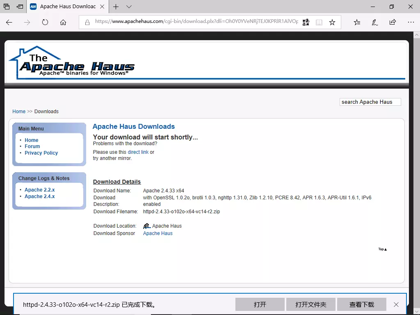Click the lock icon in the address bar
The height and width of the screenshot is (315, 420).
pyautogui.click(x=87, y=22)
